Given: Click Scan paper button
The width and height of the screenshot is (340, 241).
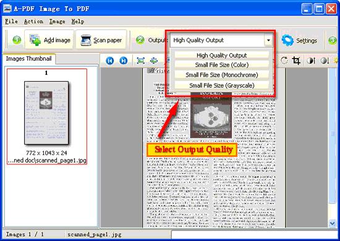Looking at the screenshot, I should coord(101,40).
